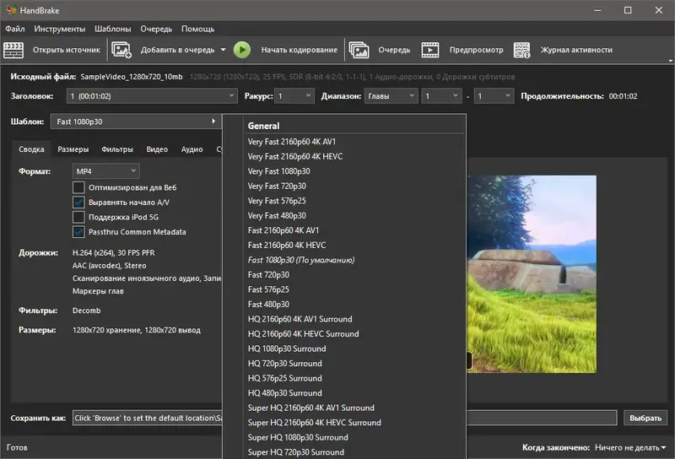
Task: Select preset 'Fast 2160p60 4K AV1'
Action: [x=283, y=230]
